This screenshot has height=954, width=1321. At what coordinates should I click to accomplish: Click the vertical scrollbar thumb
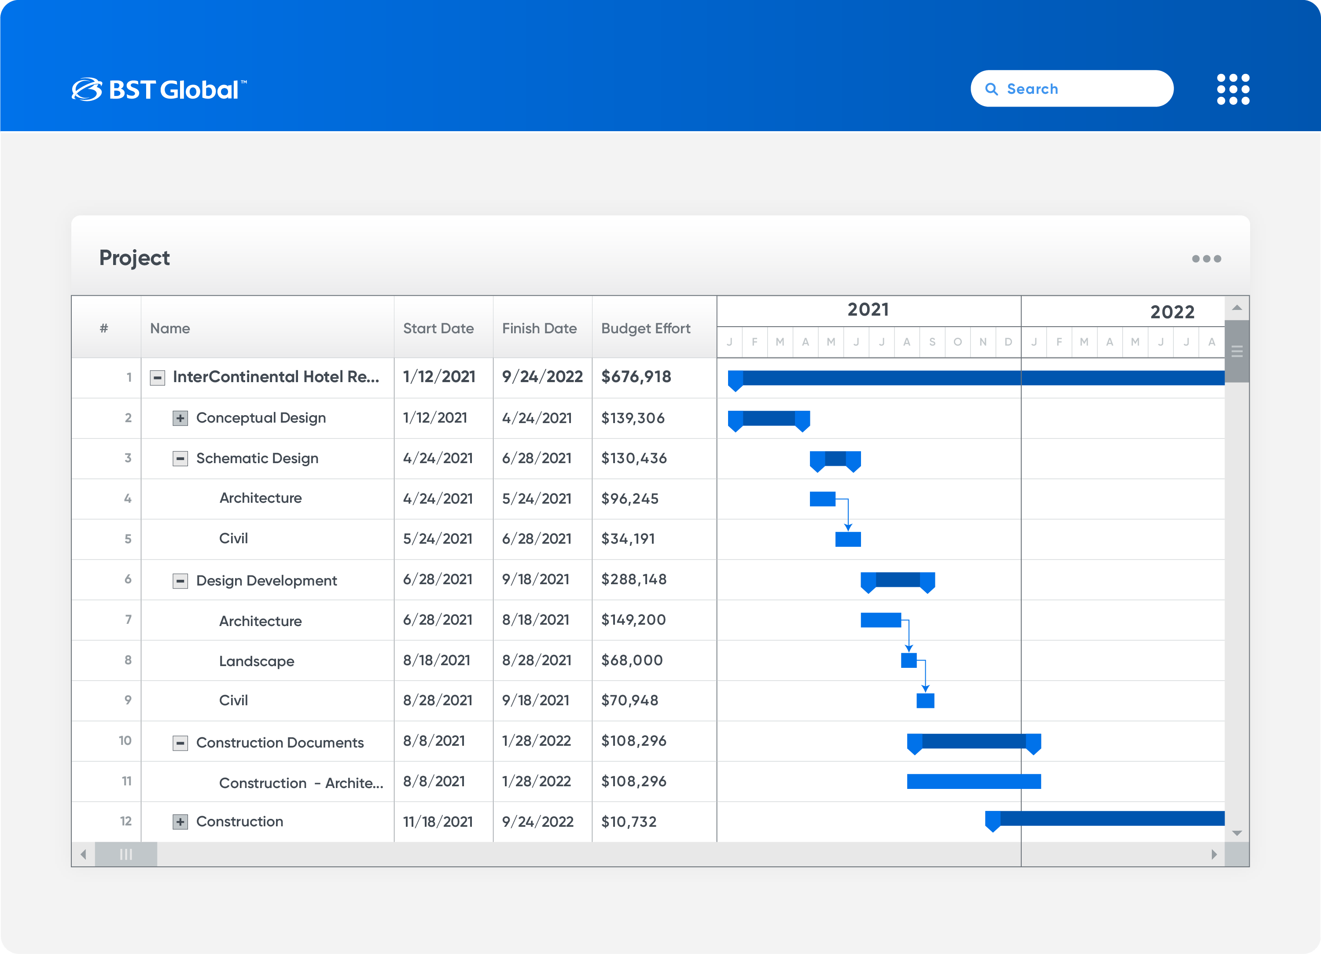click(x=1237, y=351)
